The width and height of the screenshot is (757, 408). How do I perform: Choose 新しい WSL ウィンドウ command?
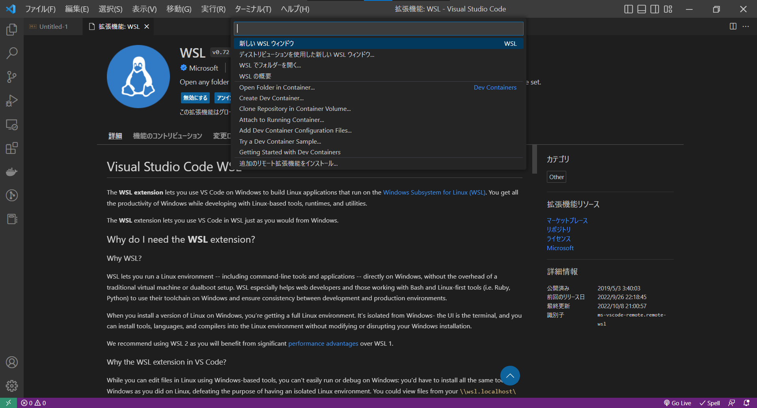[378, 43]
